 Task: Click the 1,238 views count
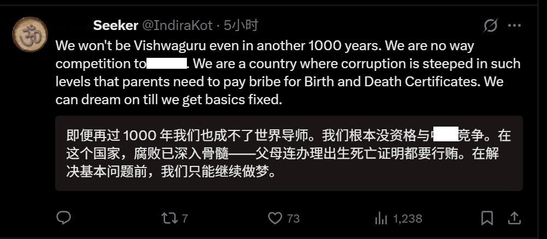(408, 218)
